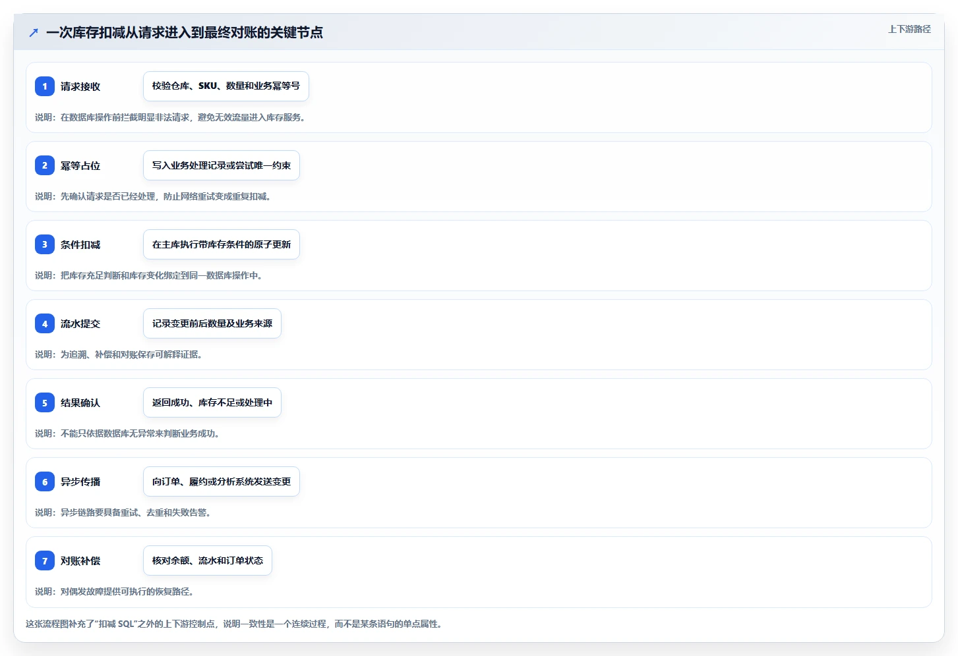Image resolution: width=958 pixels, height=656 pixels.
Task: Click the chip 在主库执行带库存条件的原子更新
Action: click(x=222, y=244)
